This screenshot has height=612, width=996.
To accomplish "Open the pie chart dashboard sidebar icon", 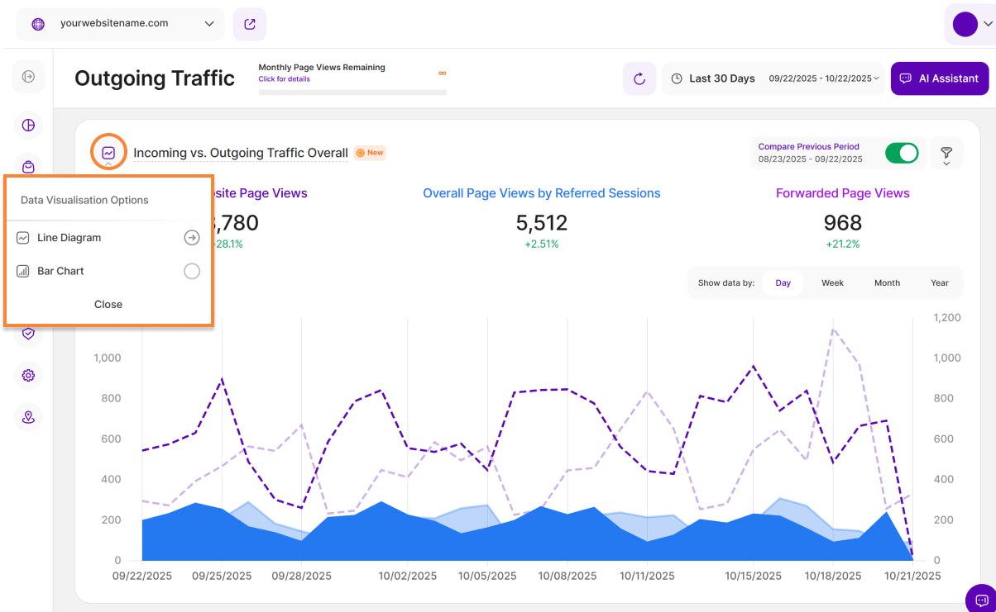I will pos(28,126).
